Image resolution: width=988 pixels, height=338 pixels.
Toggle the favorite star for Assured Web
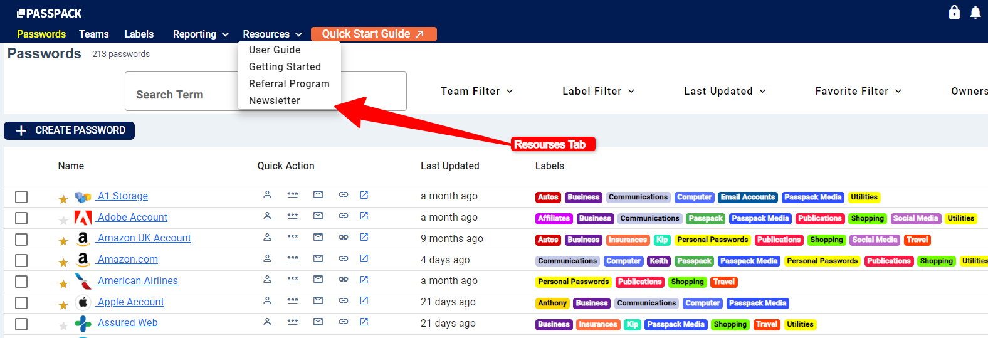[63, 325]
